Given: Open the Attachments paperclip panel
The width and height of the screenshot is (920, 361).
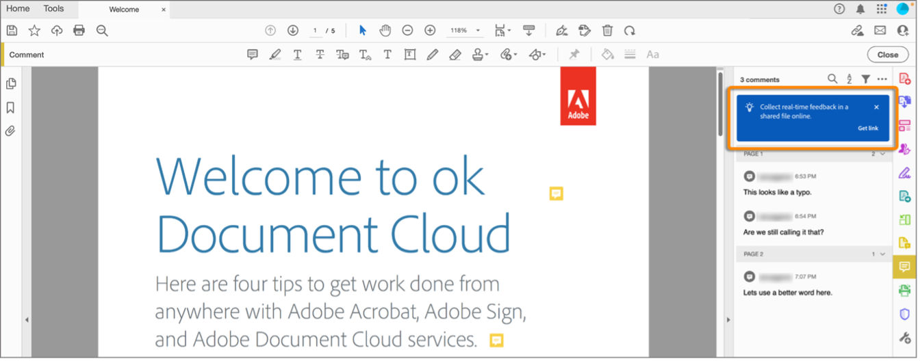Looking at the screenshot, I should click(11, 131).
